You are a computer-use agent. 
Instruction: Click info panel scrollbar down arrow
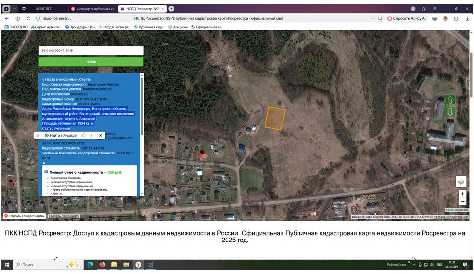point(142,194)
